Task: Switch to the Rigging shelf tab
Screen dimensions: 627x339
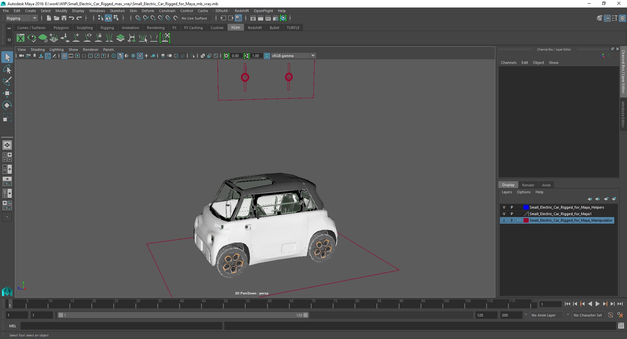Action: (x=107, y=28)
